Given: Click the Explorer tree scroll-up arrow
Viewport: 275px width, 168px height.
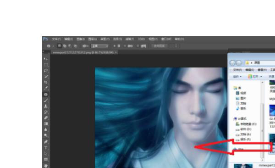Looking at the screenshot, I should [262, 83].
